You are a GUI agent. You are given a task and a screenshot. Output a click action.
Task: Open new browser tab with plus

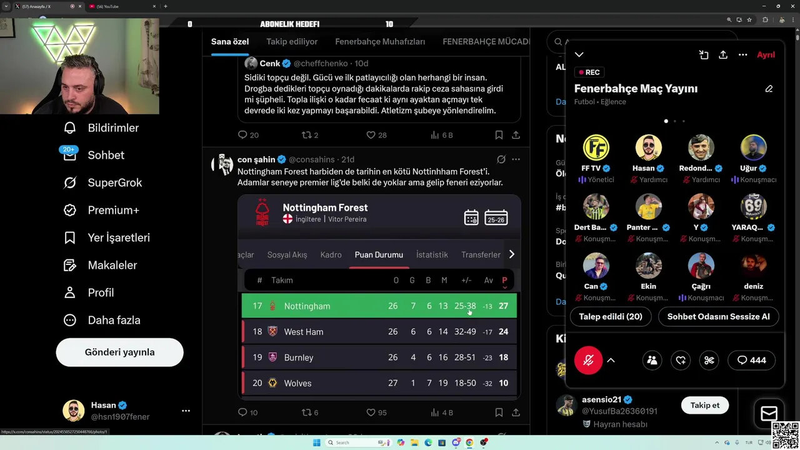[x=165, y=6]
